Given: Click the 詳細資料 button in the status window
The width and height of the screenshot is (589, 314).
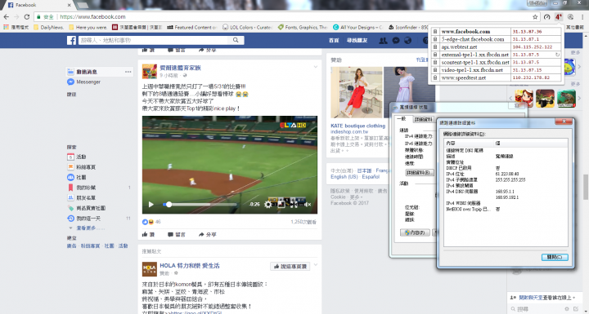Looking at the screenshot, I should coord(419,173).
